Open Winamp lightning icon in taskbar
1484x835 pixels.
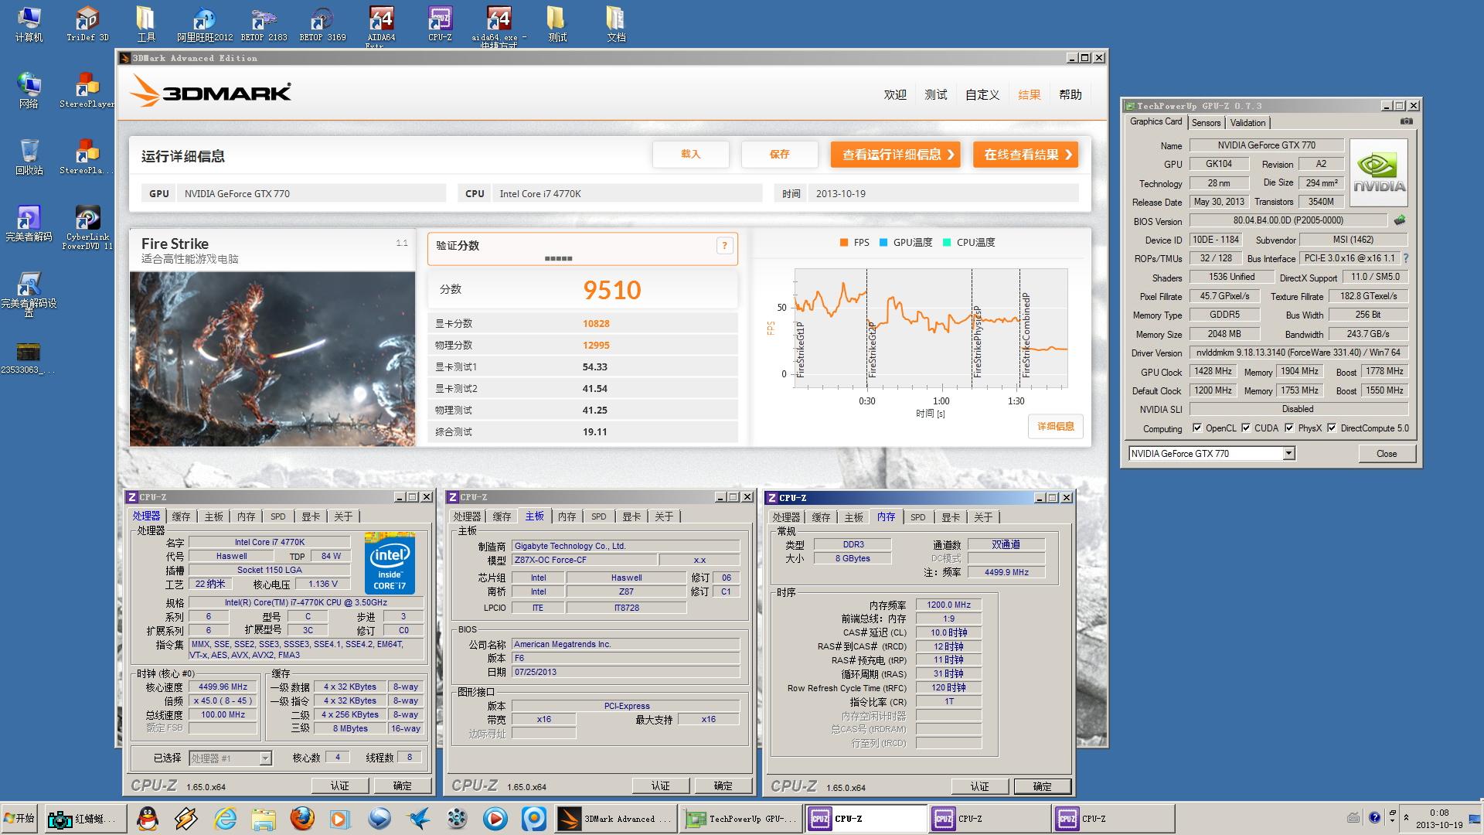(186, 818)
